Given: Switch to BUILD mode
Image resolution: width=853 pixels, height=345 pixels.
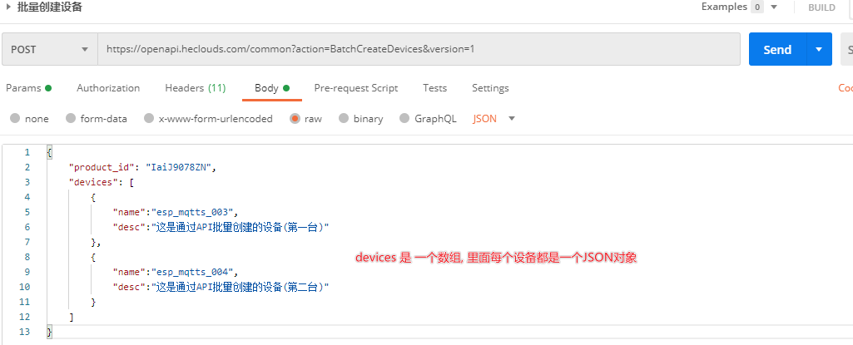Looking at the screenshot, I should [821, 7].
